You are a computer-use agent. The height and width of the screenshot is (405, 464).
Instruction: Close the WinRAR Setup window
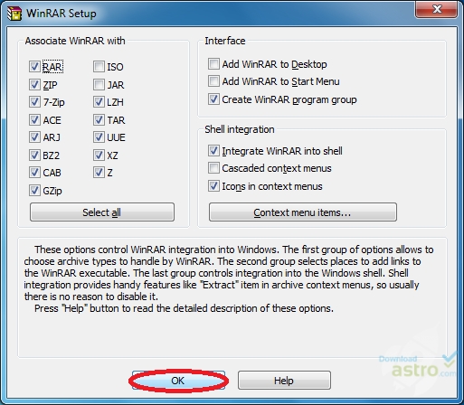(x=437, y=9)
